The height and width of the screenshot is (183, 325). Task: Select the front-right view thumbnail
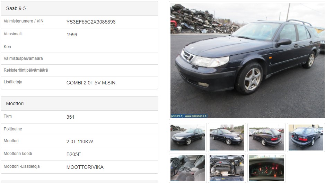click(227, 137)
